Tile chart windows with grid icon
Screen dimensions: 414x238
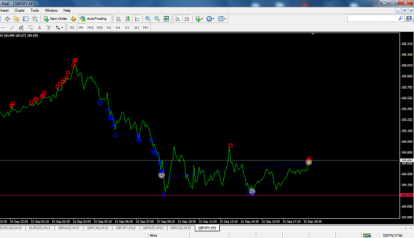coord(166,19)
